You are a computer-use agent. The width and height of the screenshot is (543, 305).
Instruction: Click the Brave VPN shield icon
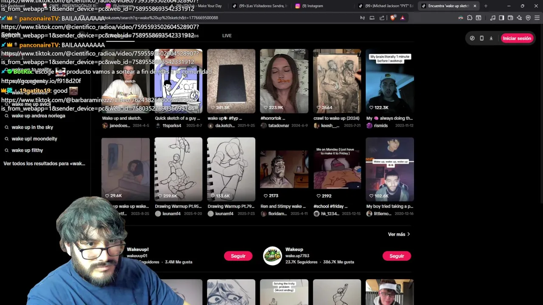coord(528,18)
